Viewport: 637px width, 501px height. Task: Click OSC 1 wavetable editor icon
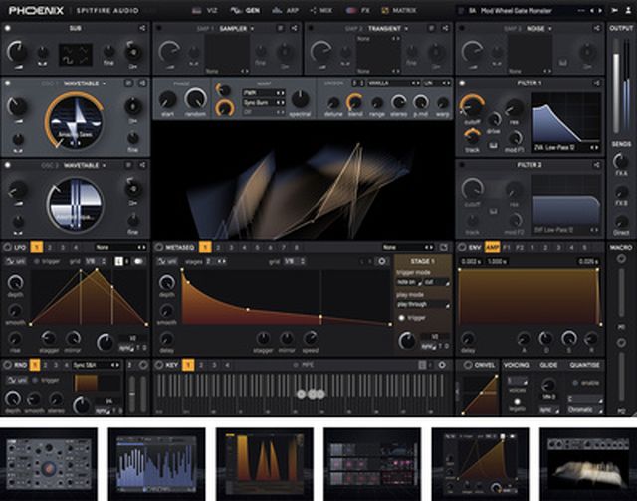(x=128, y=83)
